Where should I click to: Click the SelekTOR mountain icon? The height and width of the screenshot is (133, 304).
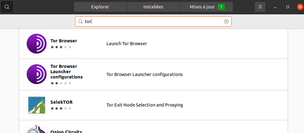[37, 105]
